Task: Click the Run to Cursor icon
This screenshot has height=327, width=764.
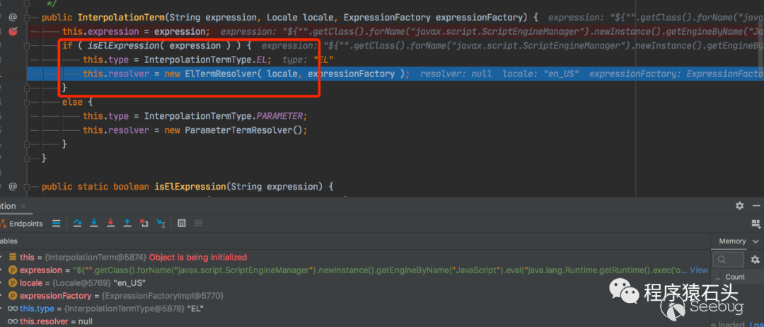Action: [161, 224]
